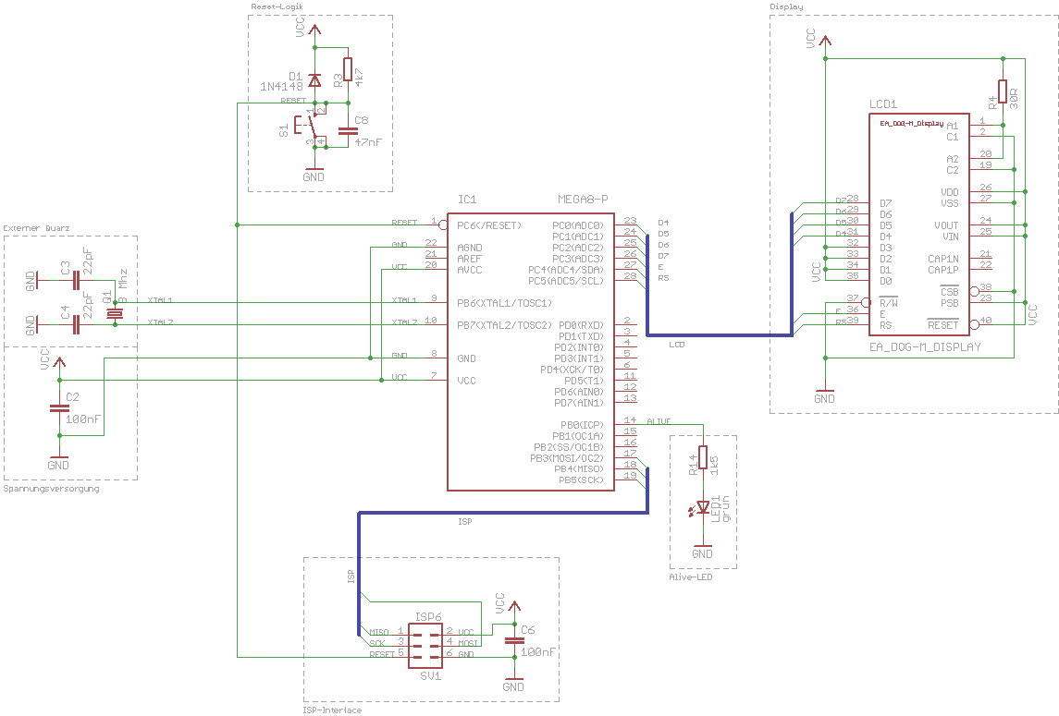Click the CAP1N pin on LCD1

pyautogui.click(x=943, y=259)
